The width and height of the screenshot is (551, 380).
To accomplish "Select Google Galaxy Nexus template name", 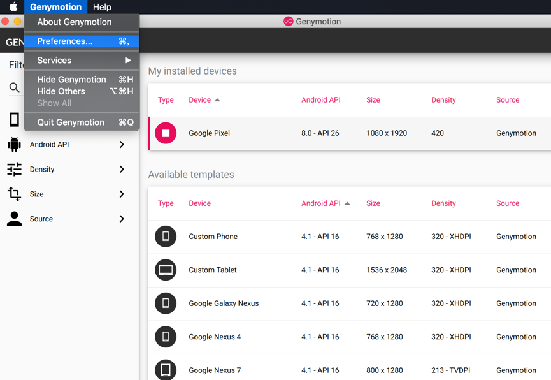I will [224, 303].
